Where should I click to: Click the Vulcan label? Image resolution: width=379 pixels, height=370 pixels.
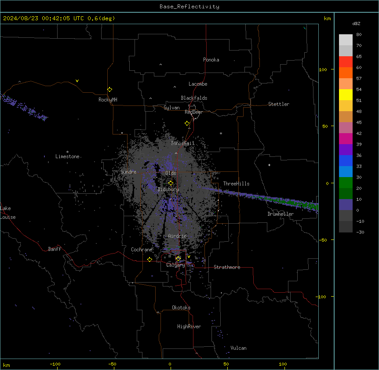(239, 348)
